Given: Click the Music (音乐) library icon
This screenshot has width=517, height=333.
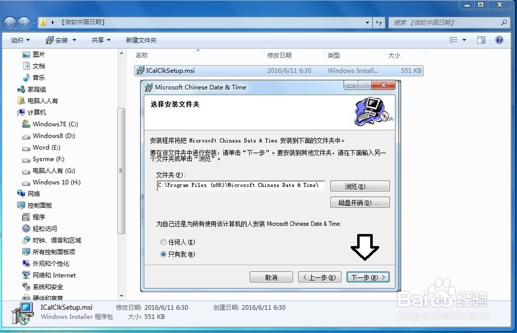Looking at the screenshot, I should 26,77.
